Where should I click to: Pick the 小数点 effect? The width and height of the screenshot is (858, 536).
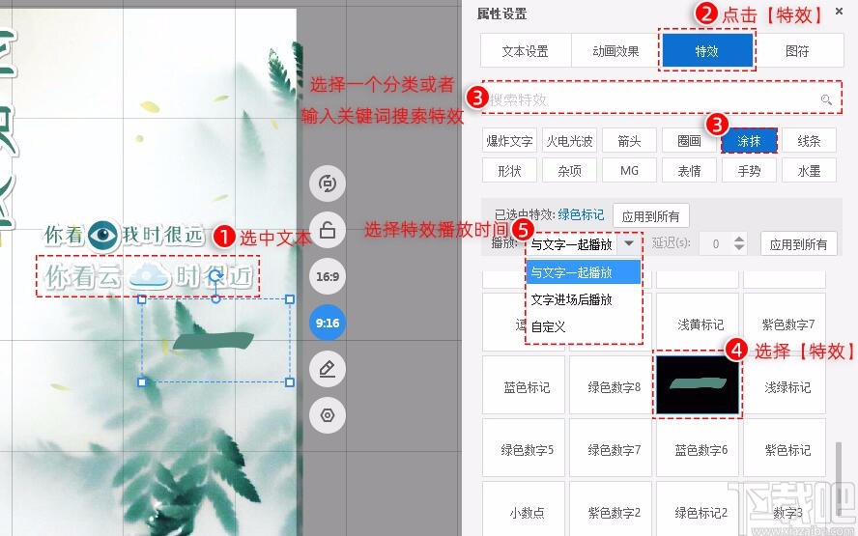coord(523,509)
